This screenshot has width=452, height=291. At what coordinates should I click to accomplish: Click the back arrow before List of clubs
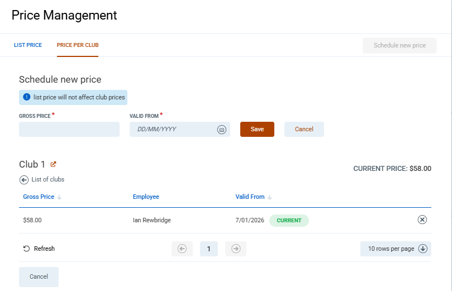[24, 180]
